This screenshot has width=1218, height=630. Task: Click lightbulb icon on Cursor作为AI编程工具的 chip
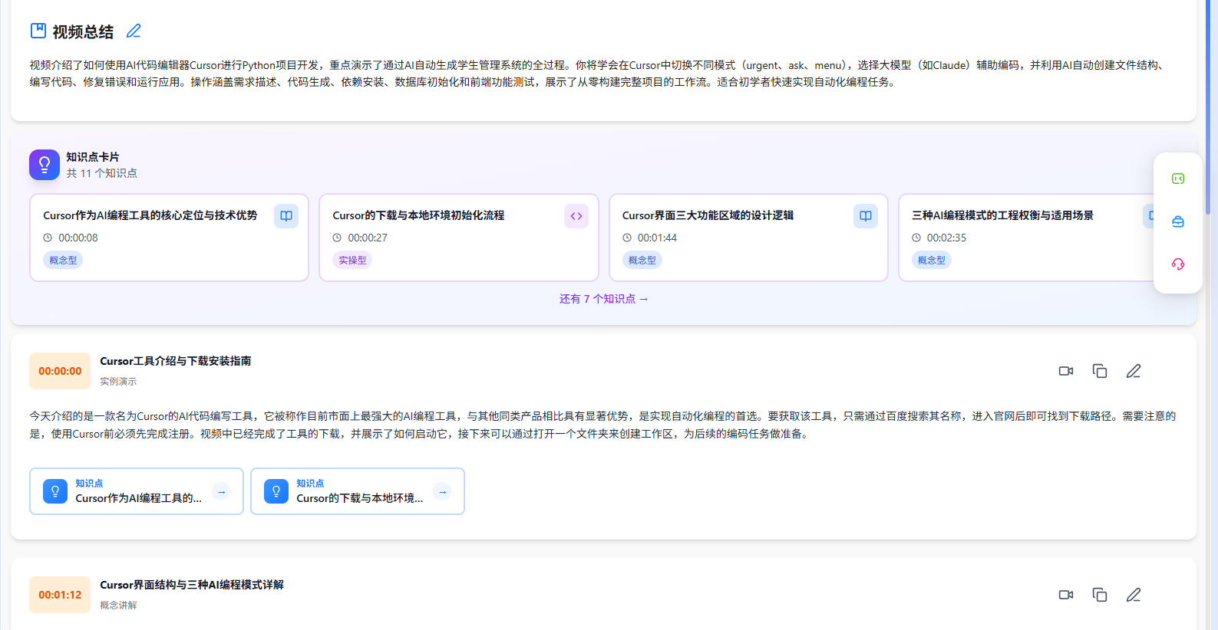[x=55, y=491]
